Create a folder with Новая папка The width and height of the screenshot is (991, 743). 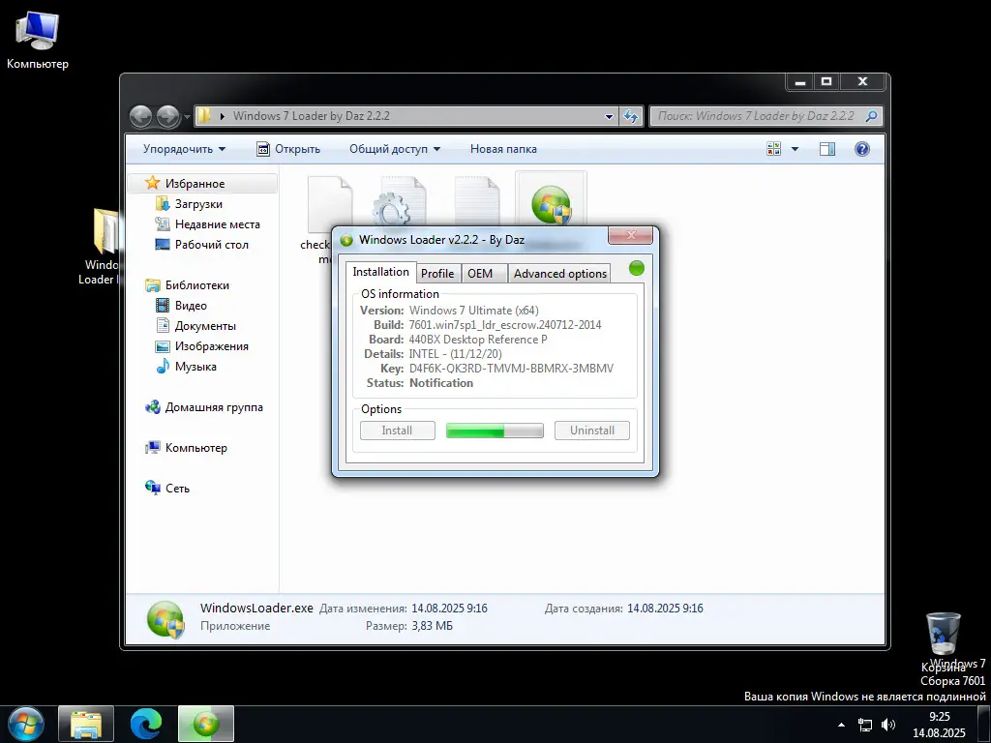[x=502, y=148]
